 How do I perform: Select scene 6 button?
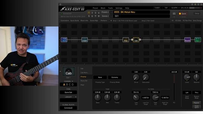click(x=92, y=16)
